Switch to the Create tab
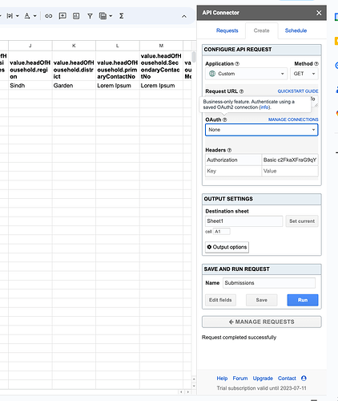Image resolution: width=338 pixels, height=401 pixels. 262,30
